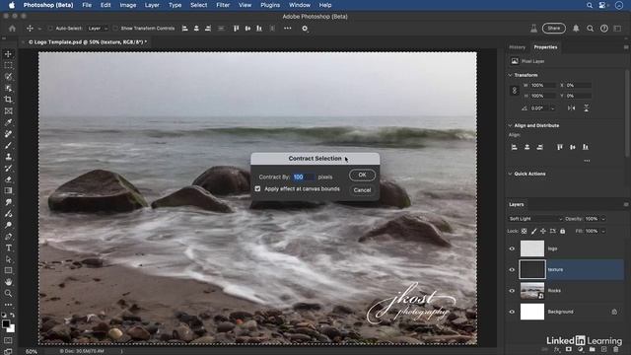Select the Crop tool
The image size is (631, 355).
pos(8,100)
